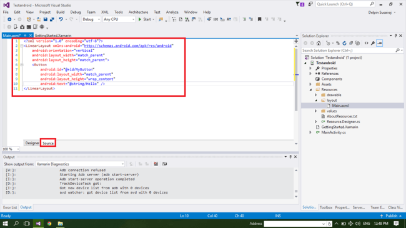
Task: Open Properties wrench icon in Solution Explorer
Action: (373, 43)
